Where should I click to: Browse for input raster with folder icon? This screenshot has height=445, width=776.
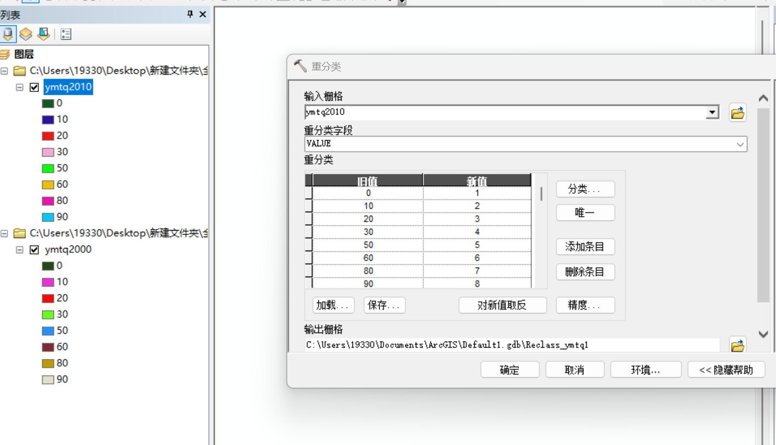738,113
